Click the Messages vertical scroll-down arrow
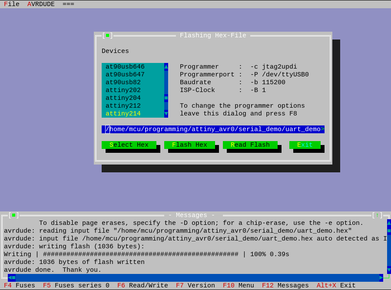391x290 pixels. pyautogui.click(x=389, y=270)
